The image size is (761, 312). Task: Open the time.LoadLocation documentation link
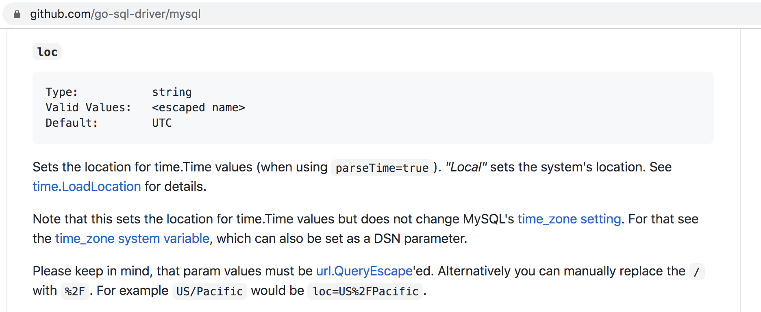pos(86,186)
